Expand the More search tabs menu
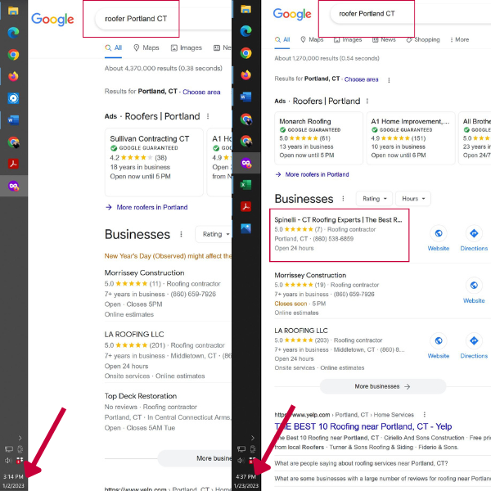 459,40
